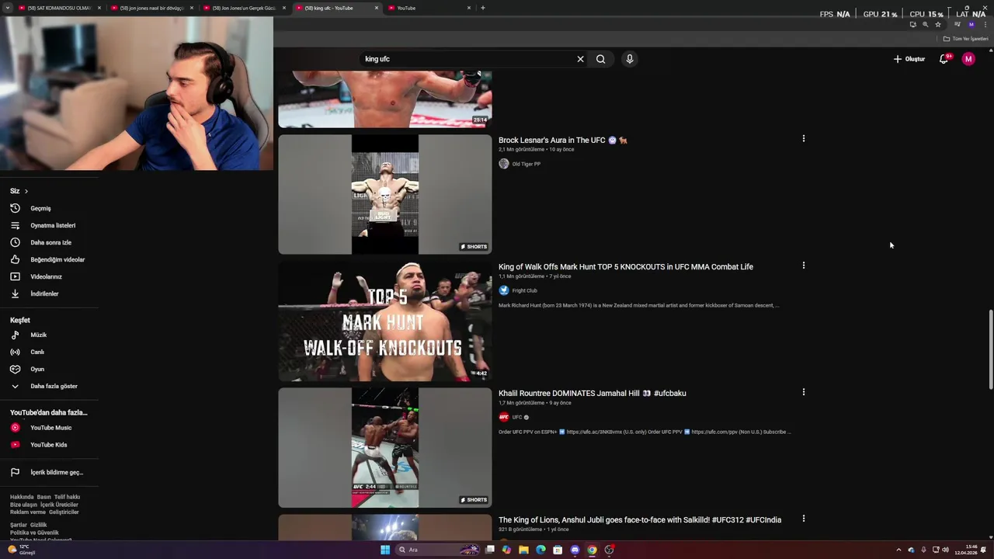
Task: Open Fright Club channel
Action: pyautogui.click(x=524, y=290)
